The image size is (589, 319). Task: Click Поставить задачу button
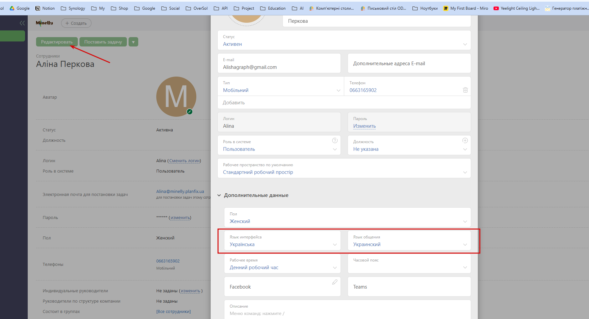click(x=103, y=42)
